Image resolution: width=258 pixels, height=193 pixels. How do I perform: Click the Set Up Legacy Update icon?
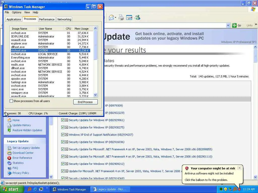tap(9, 148)
